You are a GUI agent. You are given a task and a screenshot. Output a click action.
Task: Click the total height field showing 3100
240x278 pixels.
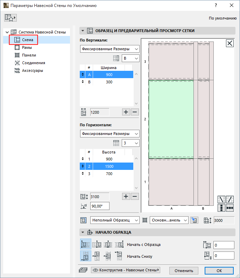click(x=100, y=197)
